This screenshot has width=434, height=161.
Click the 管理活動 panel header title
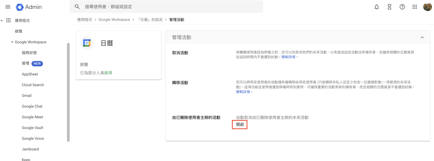click(x=181, y=37)
